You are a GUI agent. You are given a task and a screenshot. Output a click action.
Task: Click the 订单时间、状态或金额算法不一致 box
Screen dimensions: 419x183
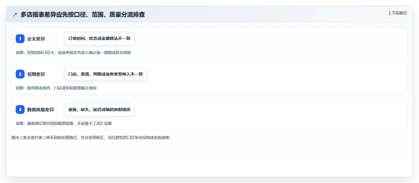[99, 39]
